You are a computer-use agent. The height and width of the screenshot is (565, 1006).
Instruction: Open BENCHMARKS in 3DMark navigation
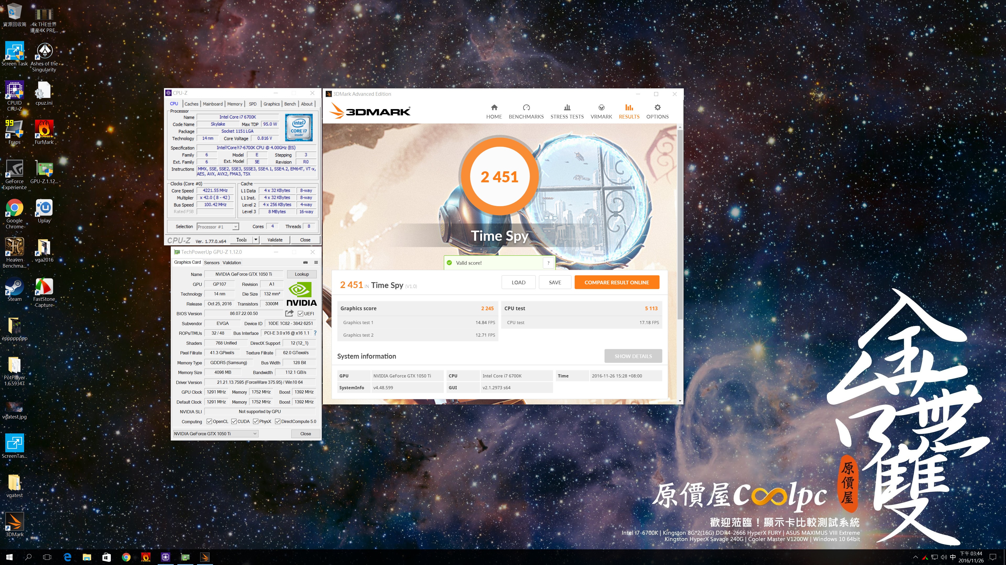coord(526,111)
